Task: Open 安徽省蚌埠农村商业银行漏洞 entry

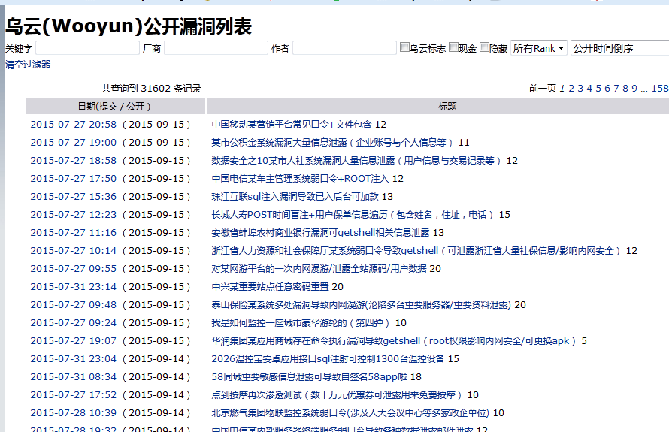Action: 321,232
